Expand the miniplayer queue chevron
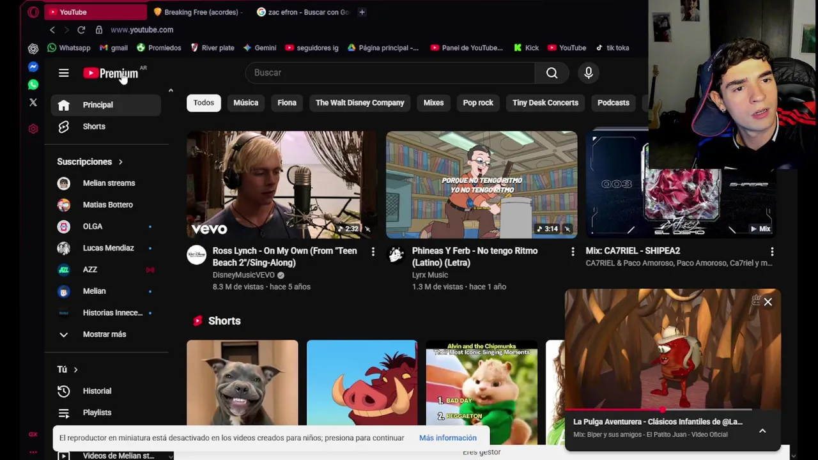This screenshot has width=818, height=460. pyautogui.click(x=762, y=431)
